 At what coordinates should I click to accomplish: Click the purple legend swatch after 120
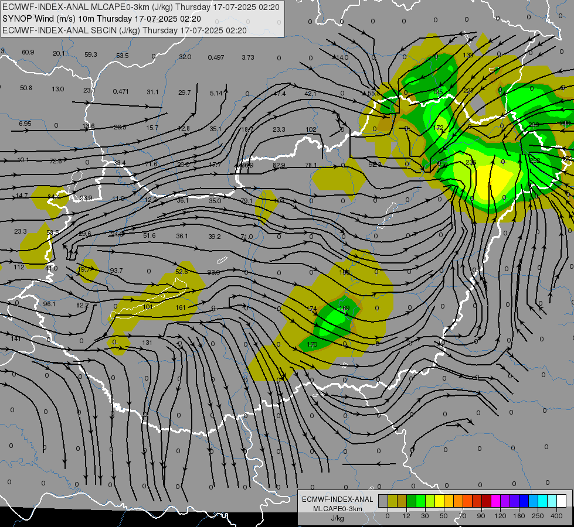pyautogui.click(x=505, y=501)
